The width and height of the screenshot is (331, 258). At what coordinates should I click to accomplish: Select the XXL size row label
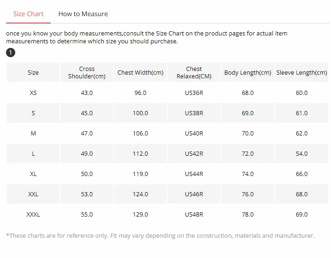(x=33, y=194)
